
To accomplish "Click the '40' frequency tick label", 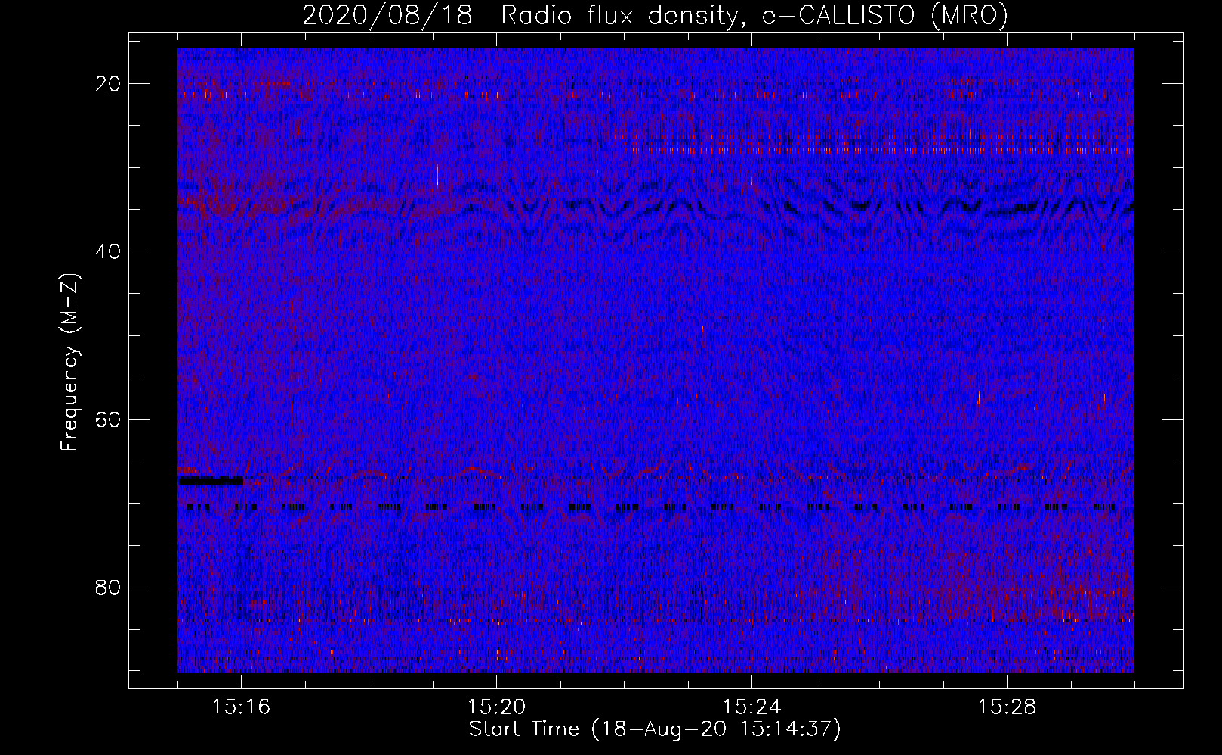I will point(109,251).
